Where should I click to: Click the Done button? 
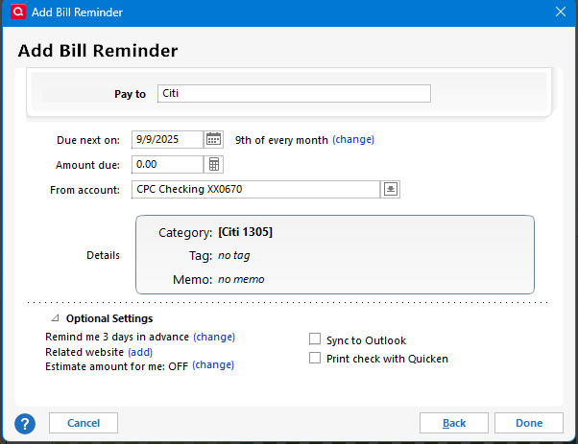(529, 423)
